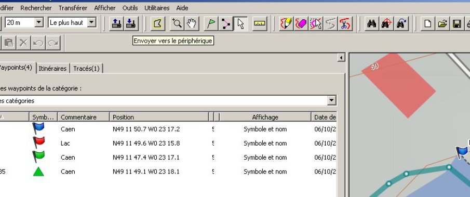470x197 pixels.
Task: Select the Waypoint flag tool
Action: tap(211, 23)
